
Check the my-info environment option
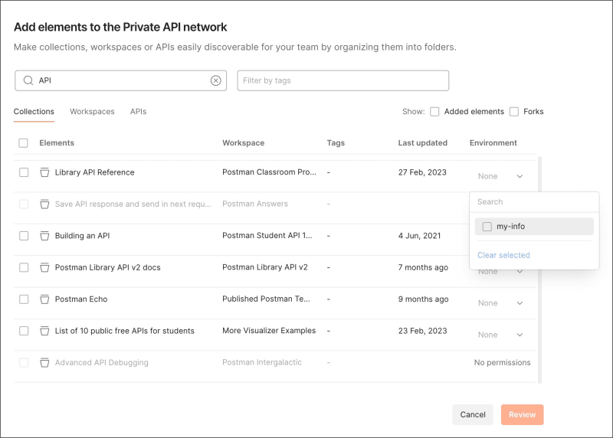tap(487, 227)
